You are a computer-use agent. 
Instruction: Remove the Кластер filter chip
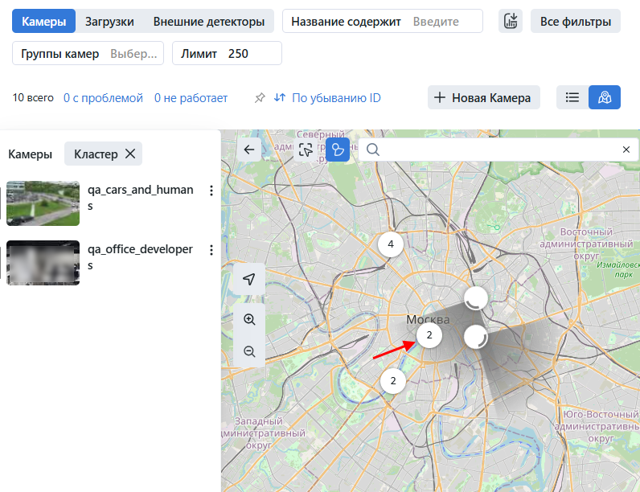pyautogui.click(x=130, y=154)
